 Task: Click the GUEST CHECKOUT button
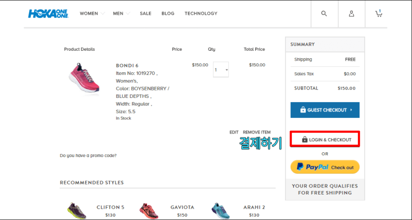click(325, 110)
